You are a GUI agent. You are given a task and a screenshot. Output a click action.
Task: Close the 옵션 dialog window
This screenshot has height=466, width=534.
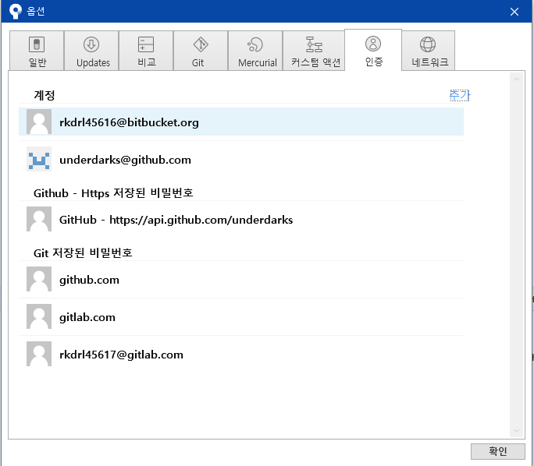514,12
